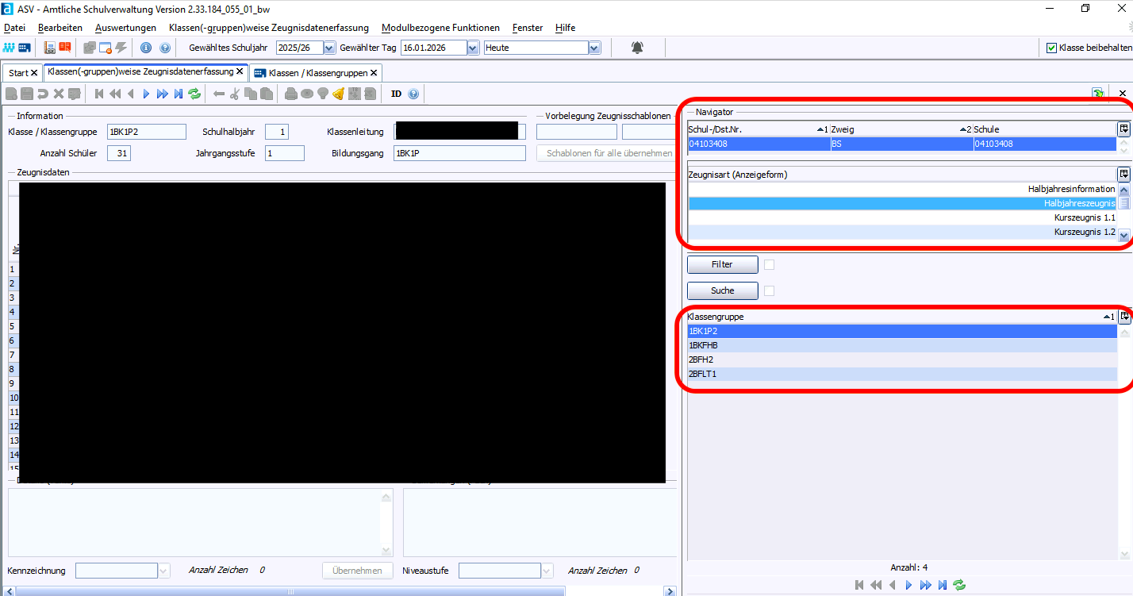This screenshot has width=1133, height=596.
Task: Enable the checkbox next to Filter
Action: point(769,265)
